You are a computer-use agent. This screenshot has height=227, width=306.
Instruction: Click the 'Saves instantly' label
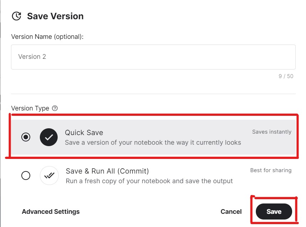(x=271, y=132)
